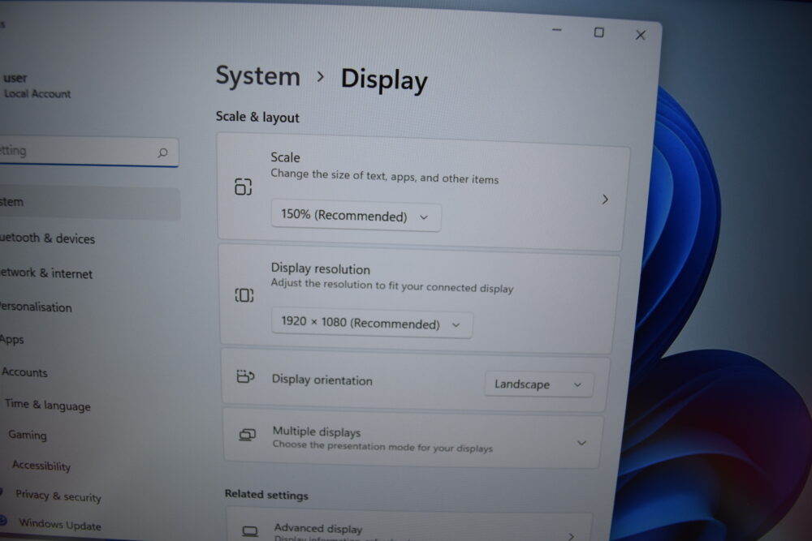Viewport: 812px width, 541px height.
Task: Click System in the breadcrumb
Action: click(x=258, y=76)
